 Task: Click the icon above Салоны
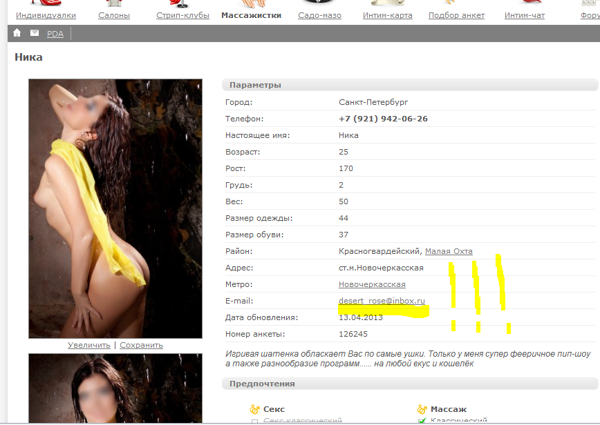(x=113, y=4)
